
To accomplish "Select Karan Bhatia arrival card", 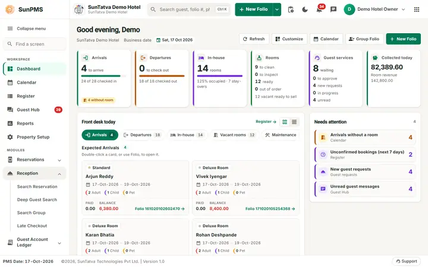I will 135,237.
